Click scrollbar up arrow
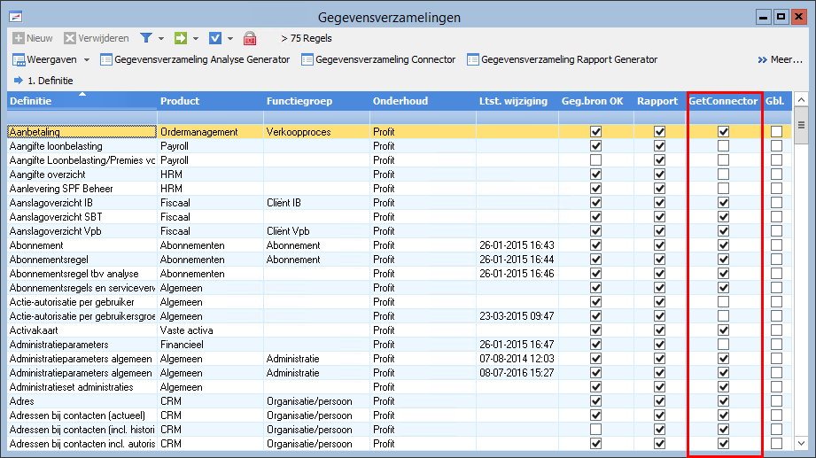Screen dimensions: 816x458 click(802, 99)
